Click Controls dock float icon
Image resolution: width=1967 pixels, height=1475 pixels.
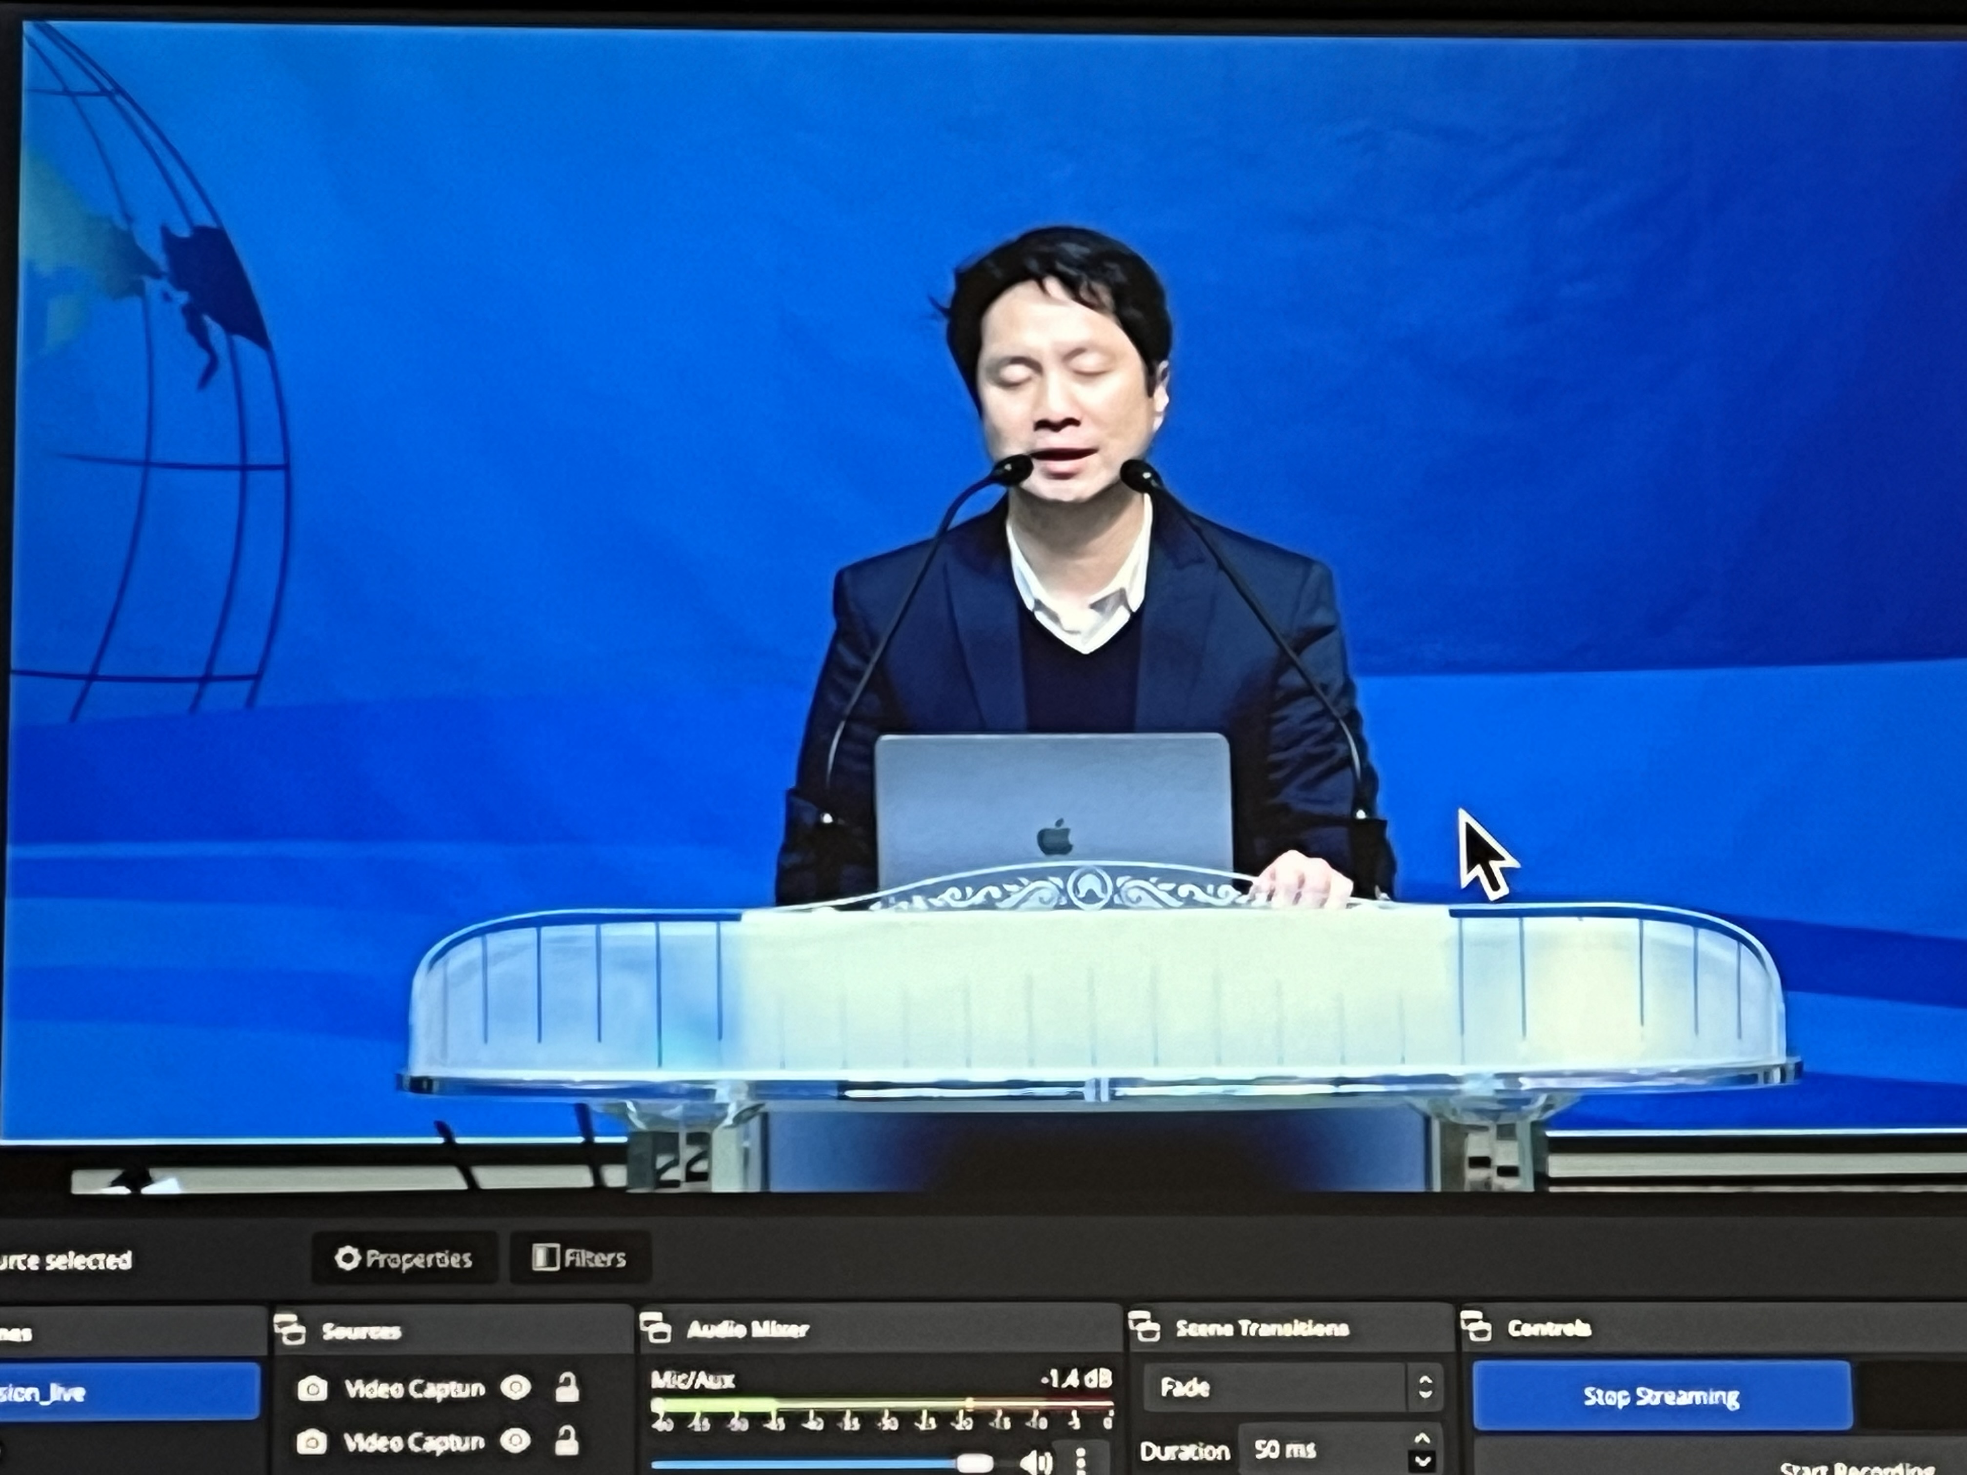tap(1477, 1327)
